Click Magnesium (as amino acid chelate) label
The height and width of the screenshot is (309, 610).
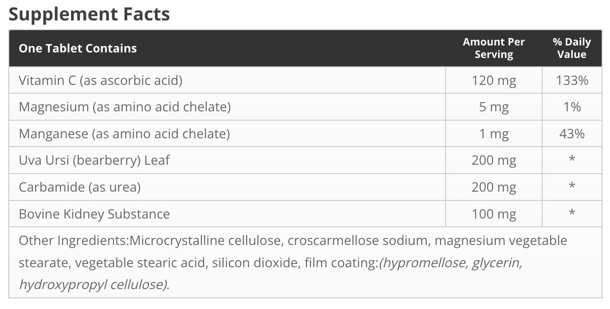[x=124, y=107]
